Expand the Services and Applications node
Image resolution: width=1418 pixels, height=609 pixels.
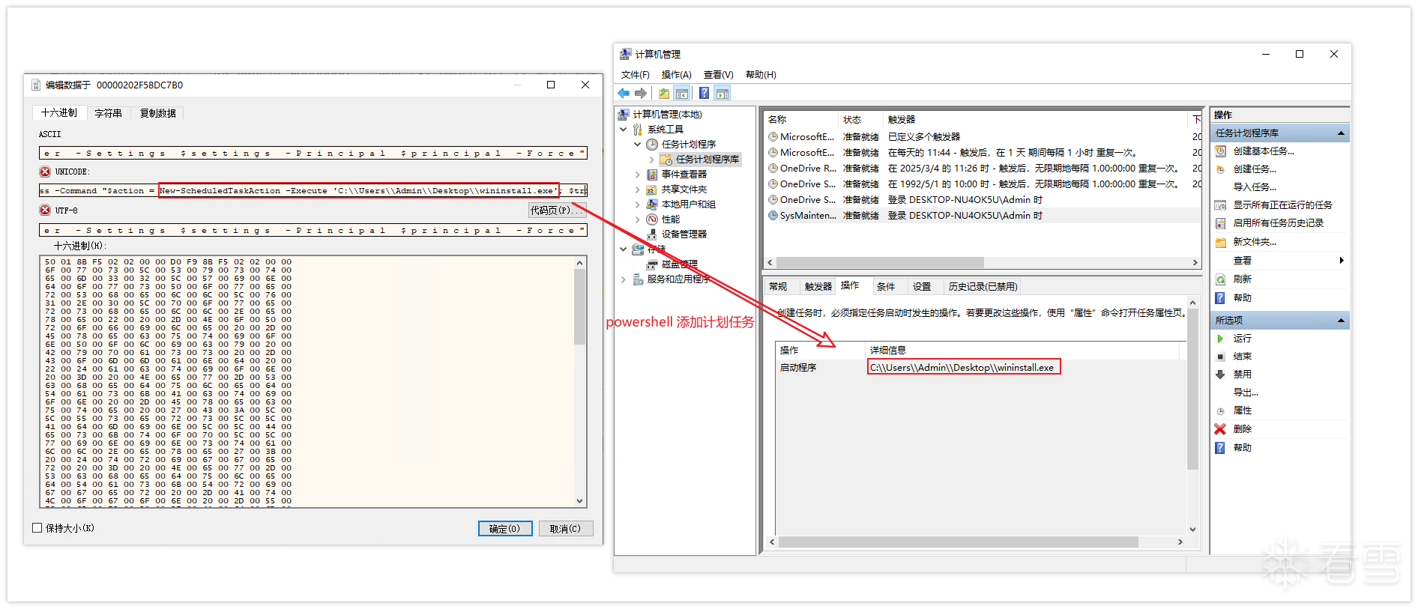click(x=624, y=279)
